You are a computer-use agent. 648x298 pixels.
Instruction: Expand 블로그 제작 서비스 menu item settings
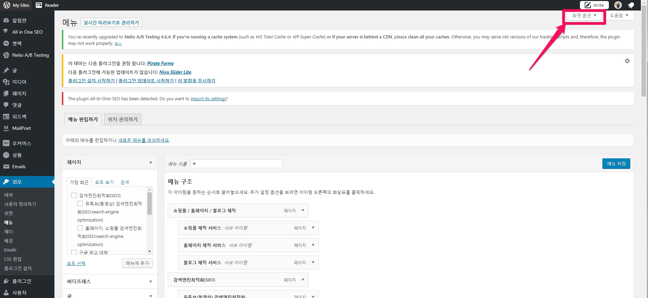click(313, 263)
